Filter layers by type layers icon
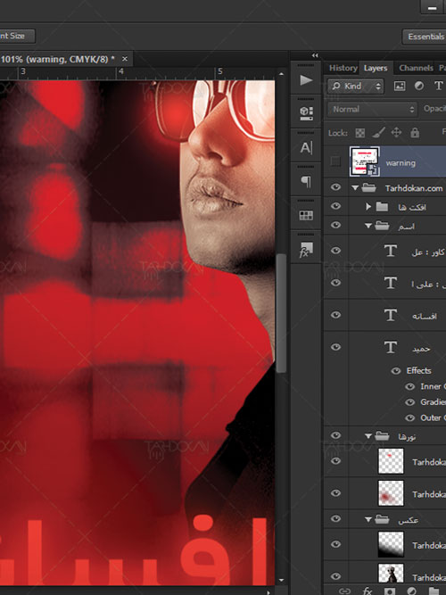 click(x=438, y=87)
